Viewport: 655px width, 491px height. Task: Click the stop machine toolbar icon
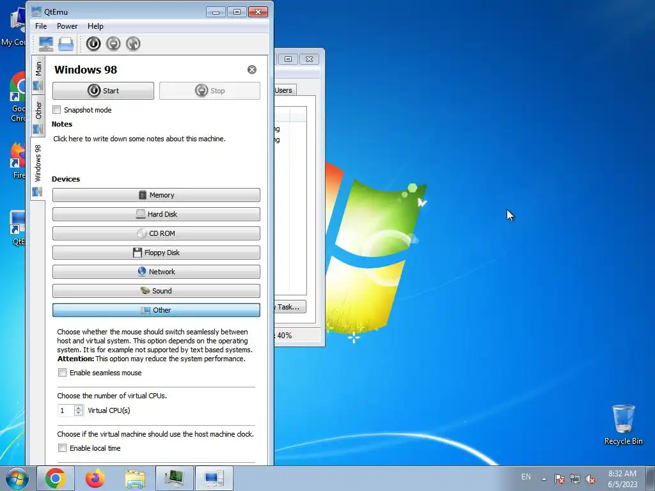coord(113,44)
